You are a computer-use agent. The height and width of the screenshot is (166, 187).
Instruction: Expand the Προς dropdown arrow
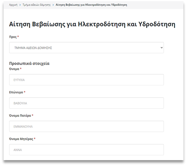[x=161, y=48]
